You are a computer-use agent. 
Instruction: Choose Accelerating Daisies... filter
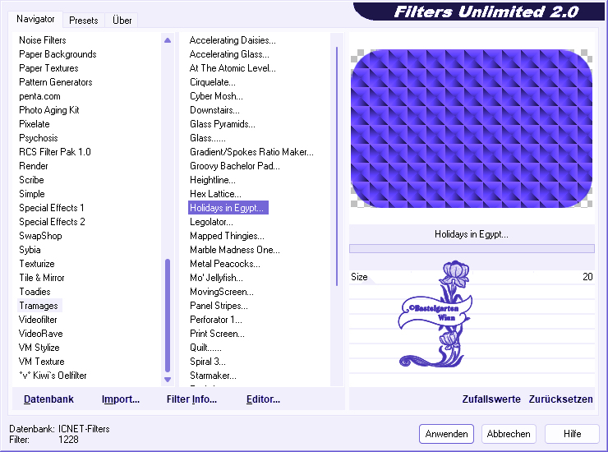coord(233,40)
